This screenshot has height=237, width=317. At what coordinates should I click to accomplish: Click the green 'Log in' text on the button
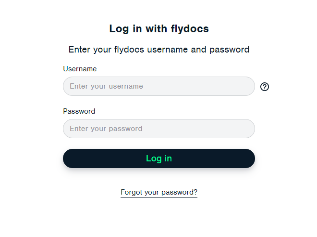(x=159, y=158)
